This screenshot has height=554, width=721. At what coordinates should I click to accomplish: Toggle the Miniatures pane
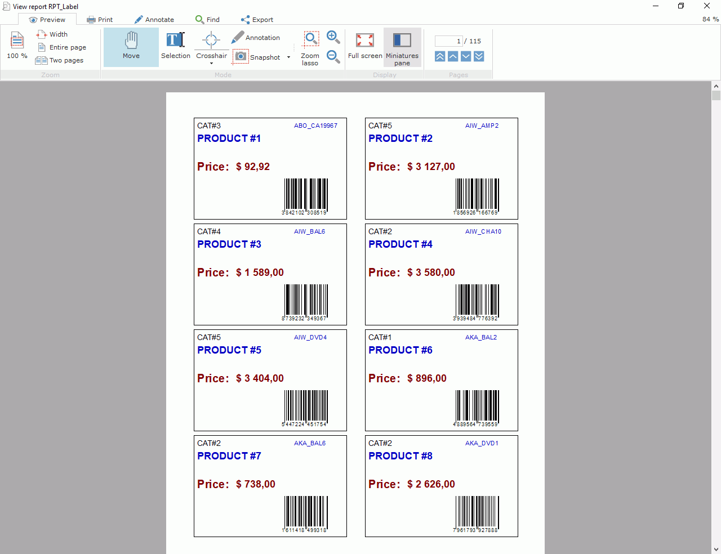(402, 48)
